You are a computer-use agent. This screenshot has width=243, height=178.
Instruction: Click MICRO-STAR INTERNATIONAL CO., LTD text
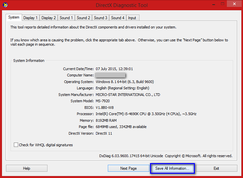[128, 95]
